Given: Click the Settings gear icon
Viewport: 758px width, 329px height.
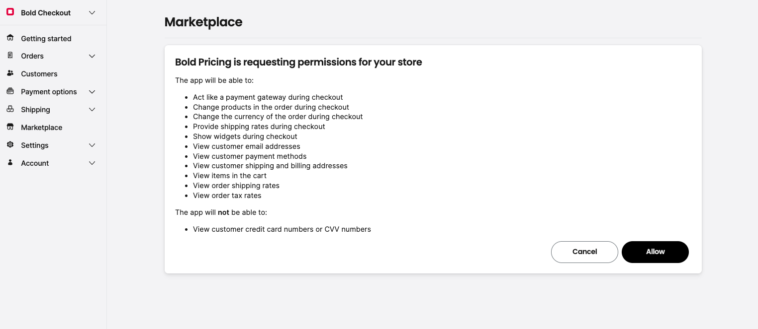Looking at the screenshot, I should [x=10, y=145].
